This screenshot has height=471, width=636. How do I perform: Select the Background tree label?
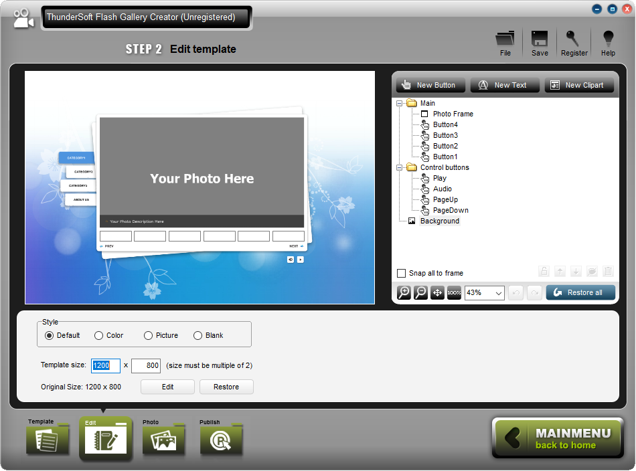pyautogui.click(x=440, y=221)
